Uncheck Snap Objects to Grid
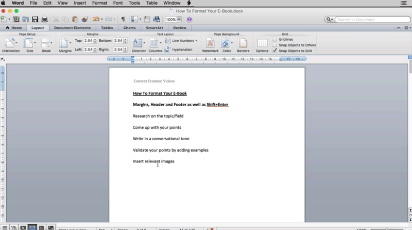Screen dimensions: 412x230 click(275, 51)
